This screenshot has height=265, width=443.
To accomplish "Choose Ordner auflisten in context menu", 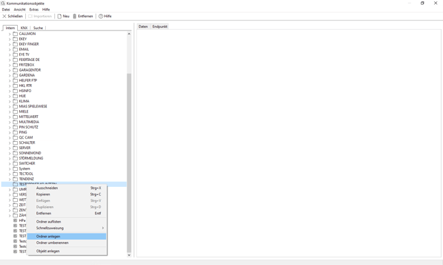I will [67, 222].
